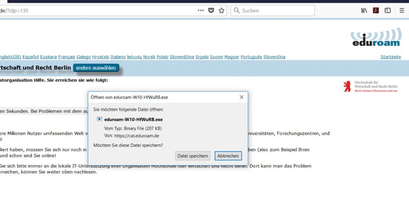Switch language to Polski
Viewport: 409px width, 214px height.
click(163, 57)
